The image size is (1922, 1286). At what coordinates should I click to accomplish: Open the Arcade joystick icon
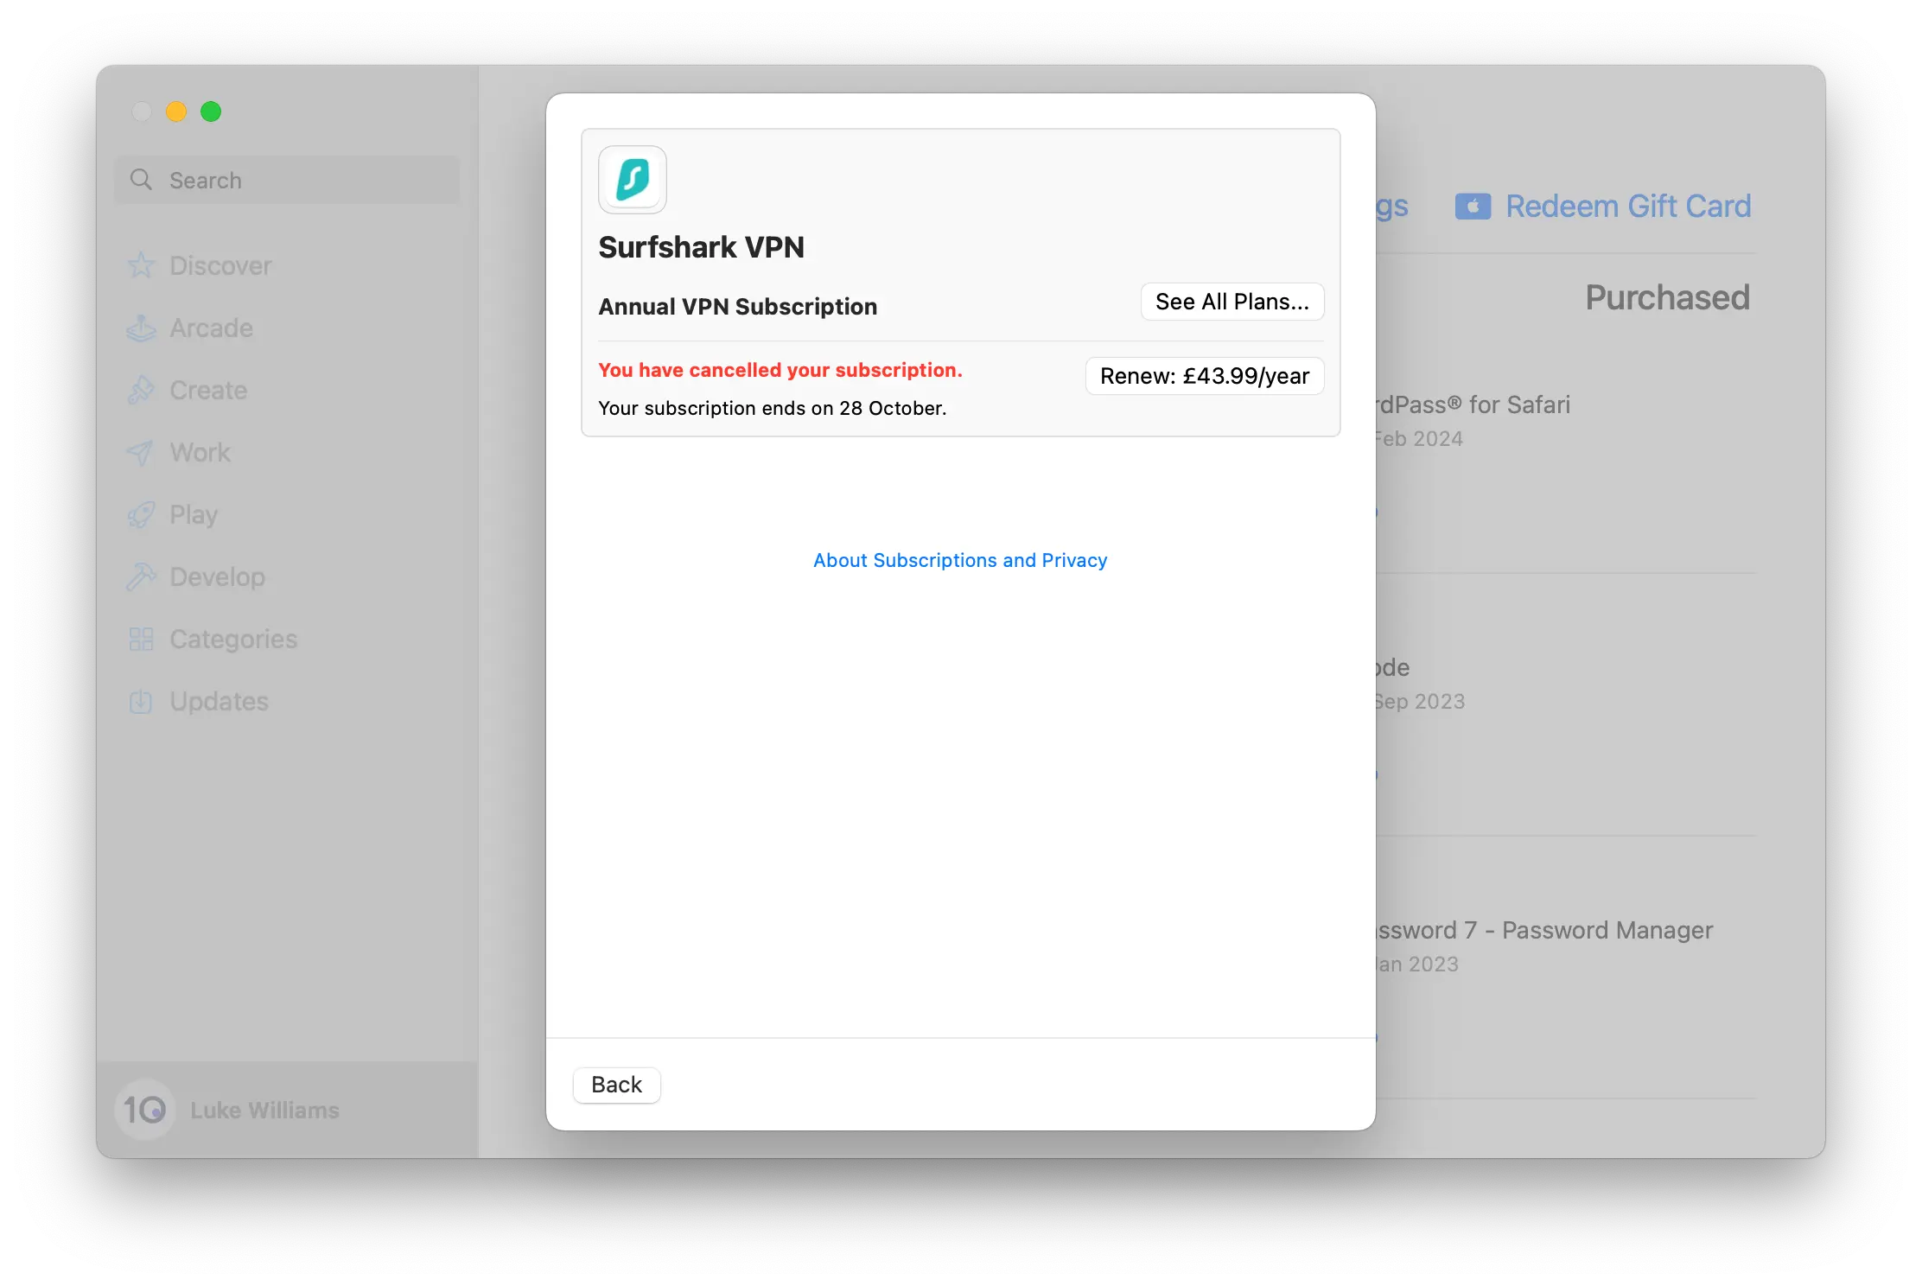(x=142, y=328)
